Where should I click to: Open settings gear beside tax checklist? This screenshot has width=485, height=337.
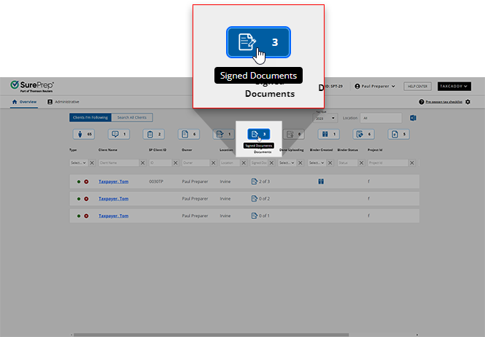tap(468, 102)
